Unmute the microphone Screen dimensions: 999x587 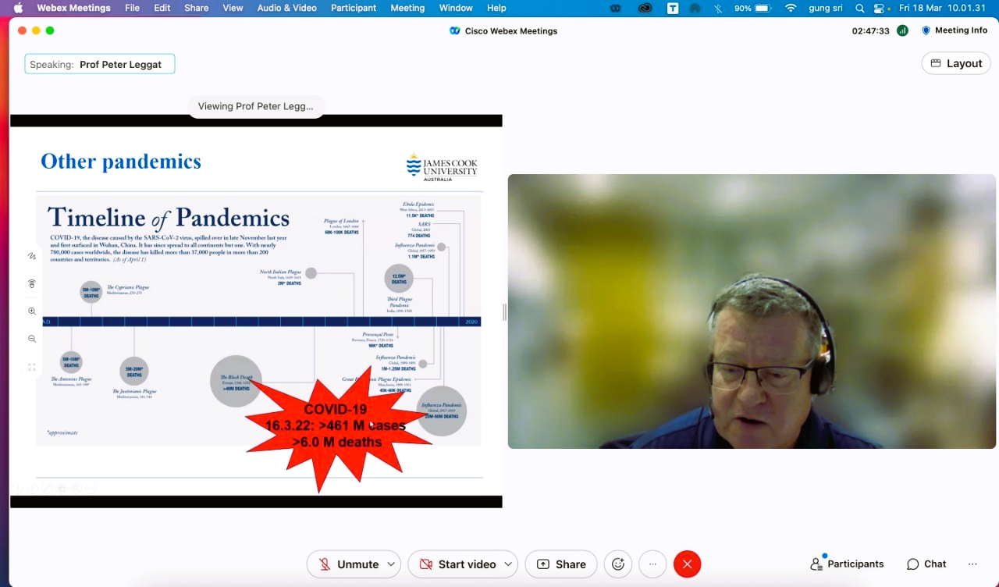point(348,564)
